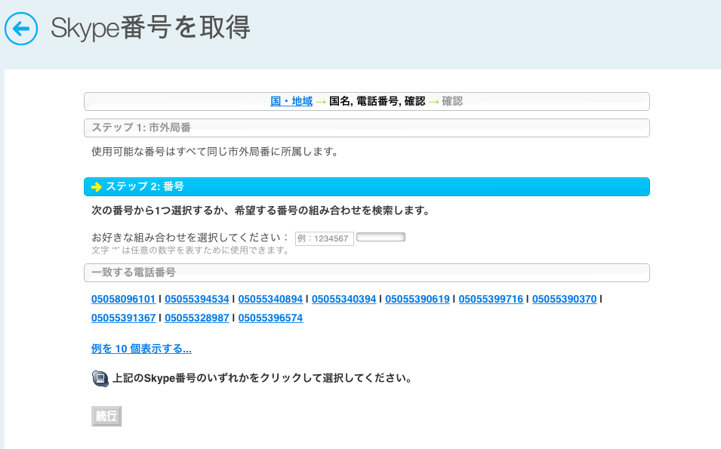Show 10 more examples link 例を 10 個表示する
The width and height of the screenshot is (721, 449).
point(141,349)
